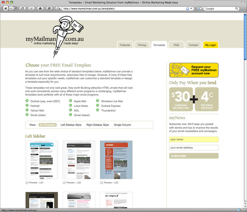Screen dimensions: 247x212
Task: Click the status bar icon at bottom right
Action: [x=239, y=210]
